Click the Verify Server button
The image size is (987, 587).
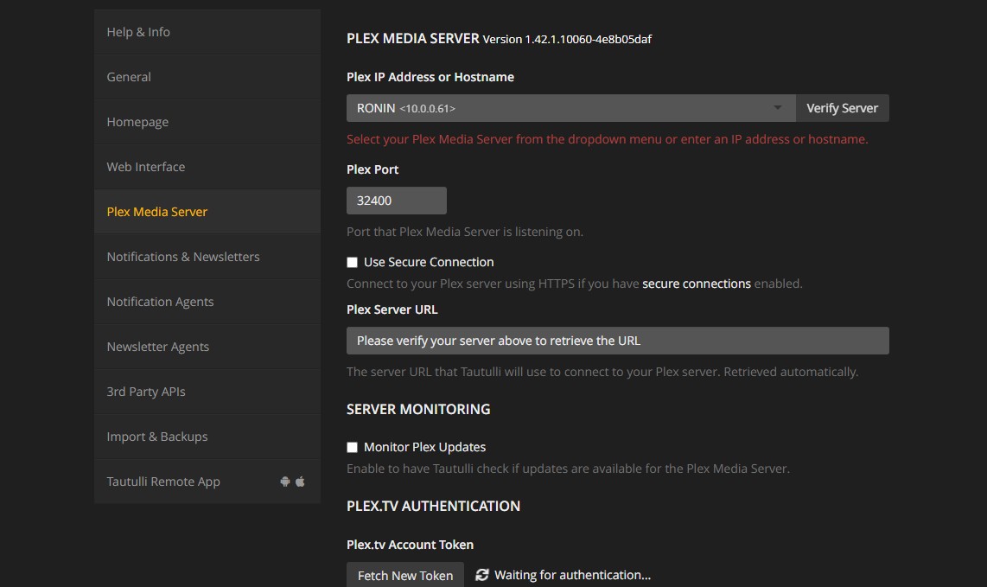point(842,108)
